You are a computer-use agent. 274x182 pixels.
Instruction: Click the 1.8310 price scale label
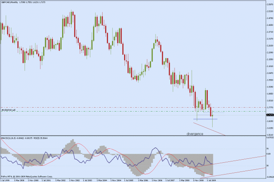(x=270, y=101)
